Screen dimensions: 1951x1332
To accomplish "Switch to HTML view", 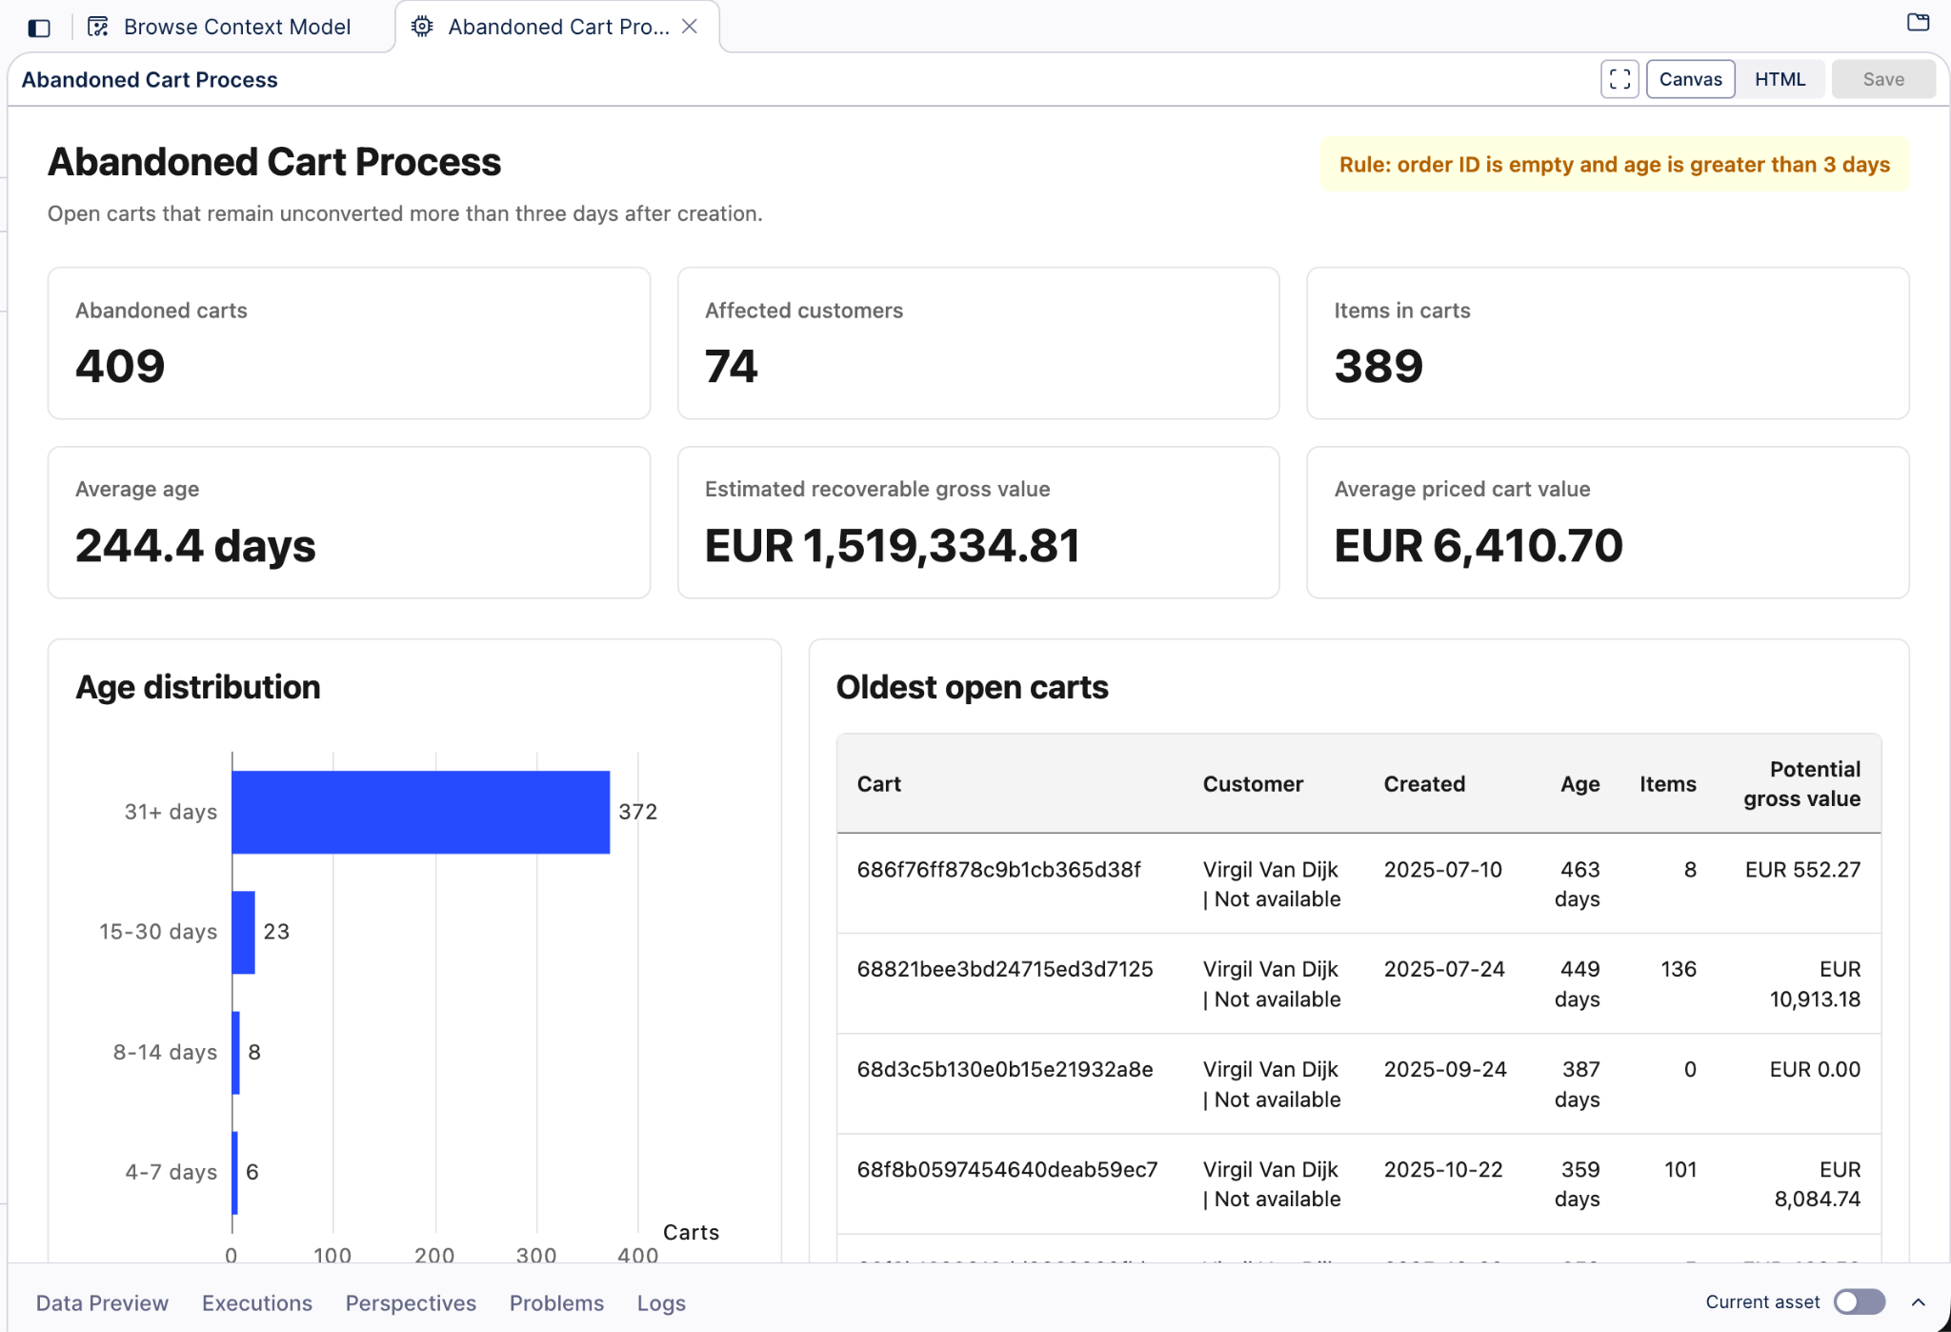I will tap(1780, 79).
